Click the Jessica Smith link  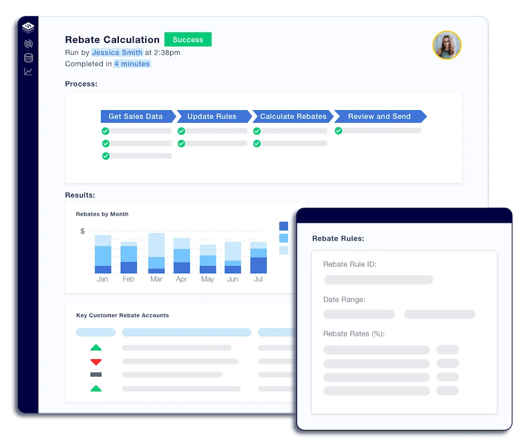point(117,52)
